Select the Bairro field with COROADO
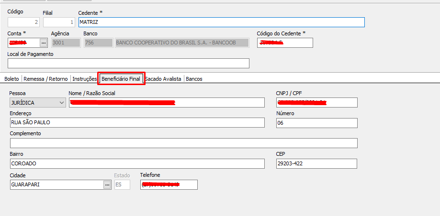The image size is (440, 216). click(x=137, y=163)
